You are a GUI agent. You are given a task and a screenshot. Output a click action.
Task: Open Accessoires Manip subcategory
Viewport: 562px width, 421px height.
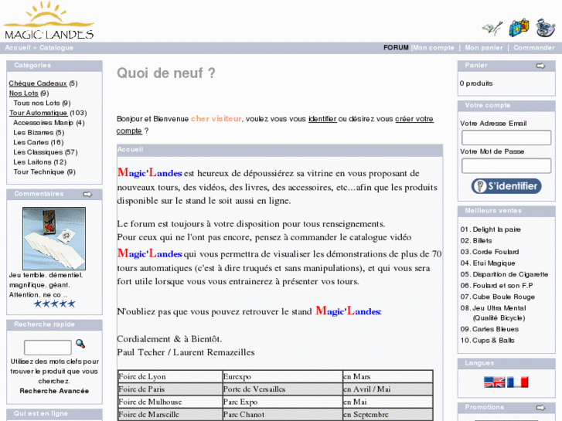[x=43, y=123]
